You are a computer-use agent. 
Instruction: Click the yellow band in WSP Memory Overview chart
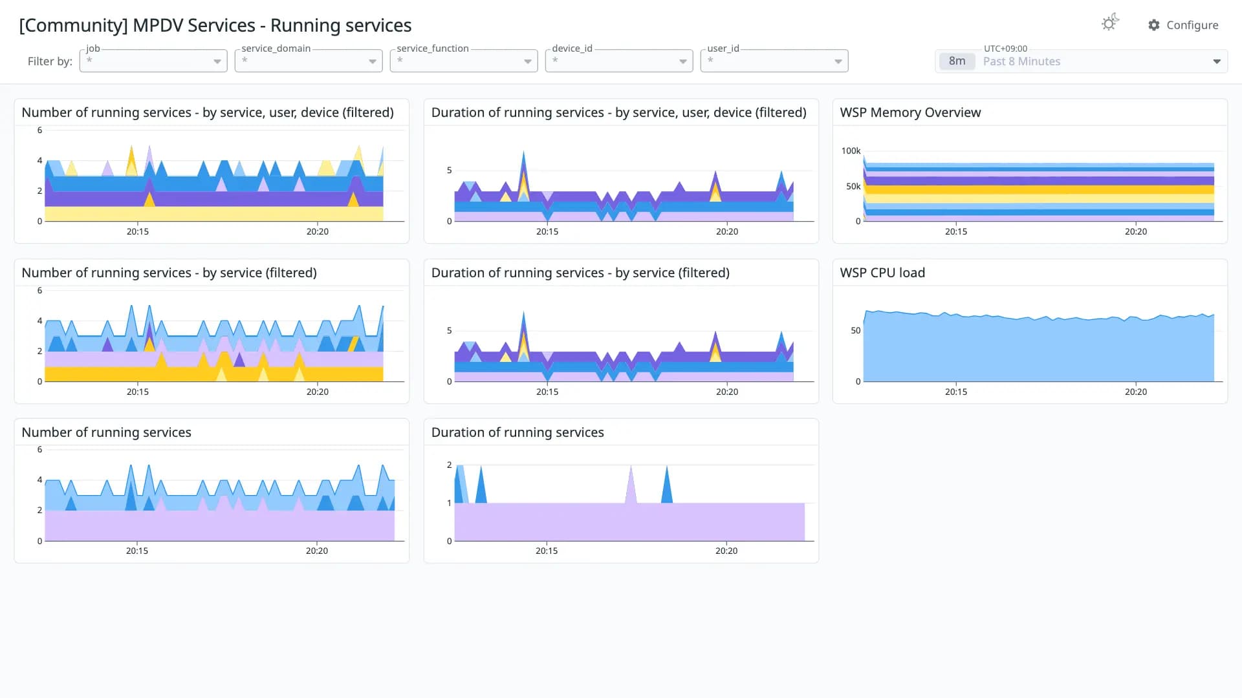pos(1038,190)
